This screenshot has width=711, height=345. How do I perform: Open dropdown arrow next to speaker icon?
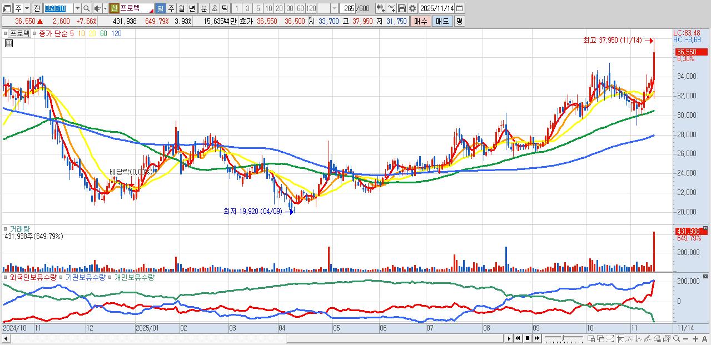105,8
